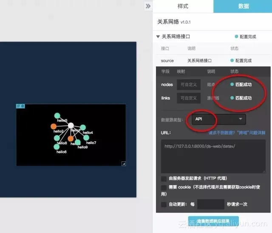The width and height of the screenshot is (272, 233).
Task: Switch to the 数据 tab
Action: pos(243,6)
